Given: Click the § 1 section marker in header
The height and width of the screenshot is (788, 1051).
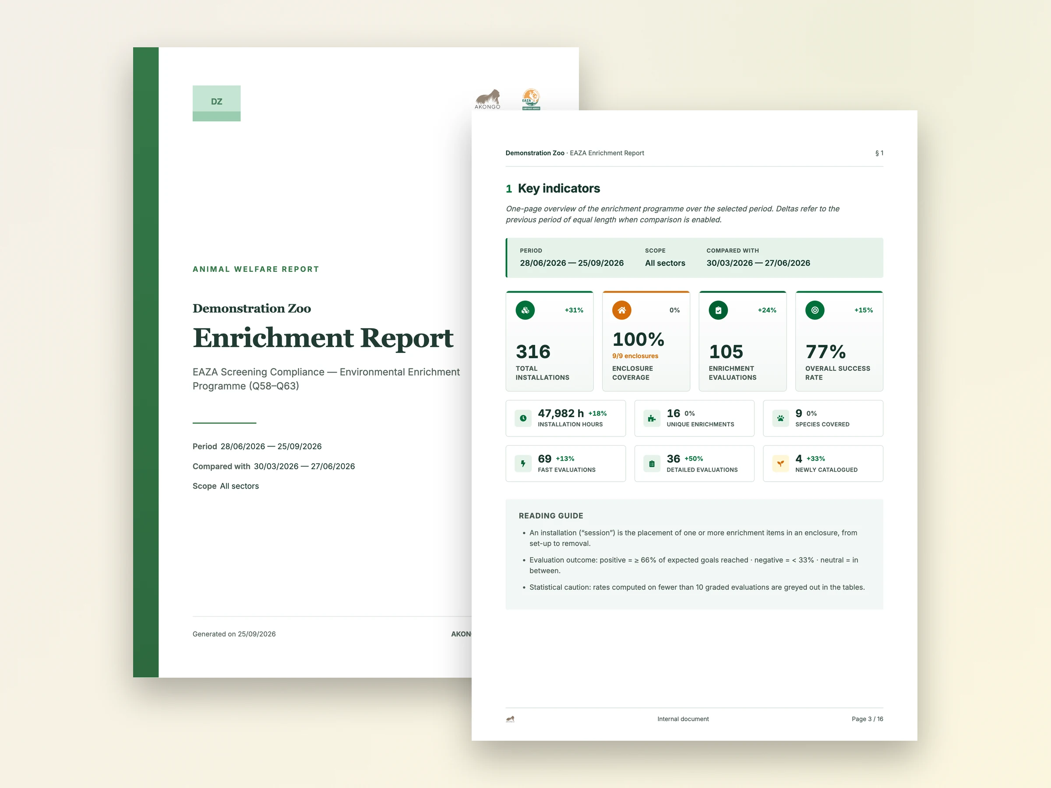Looking at the screenshot, I should tap(879, 153).
